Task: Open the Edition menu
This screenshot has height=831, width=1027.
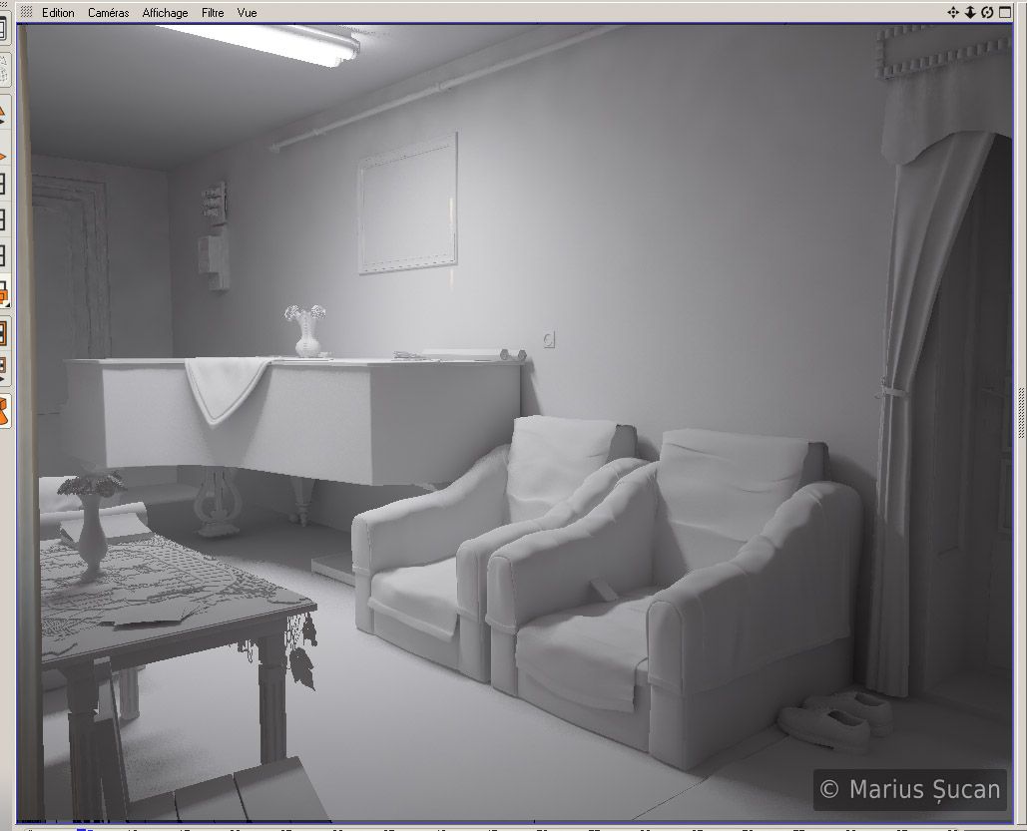Action: (58, 13)
